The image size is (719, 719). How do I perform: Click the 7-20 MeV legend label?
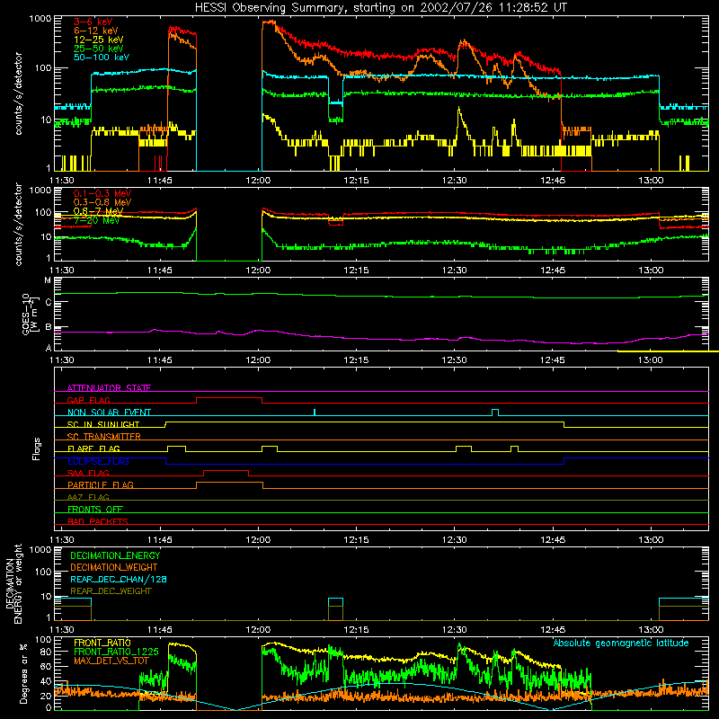(96, 220)
